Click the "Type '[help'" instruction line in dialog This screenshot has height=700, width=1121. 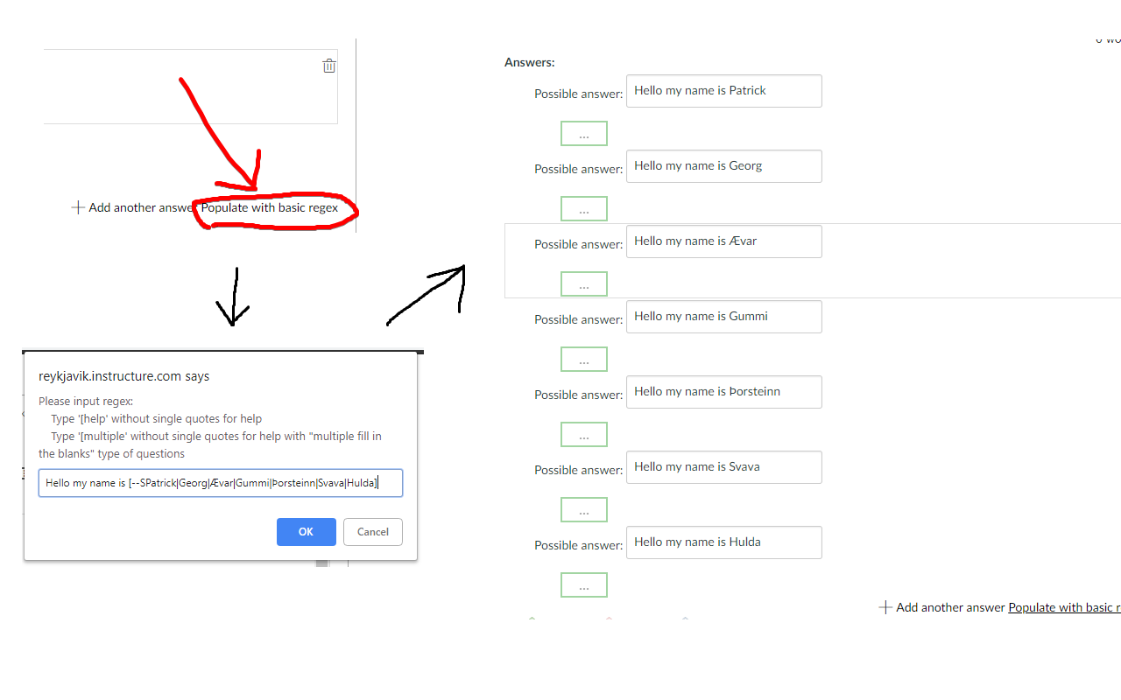pyautogui.click(x=157, y=419)
